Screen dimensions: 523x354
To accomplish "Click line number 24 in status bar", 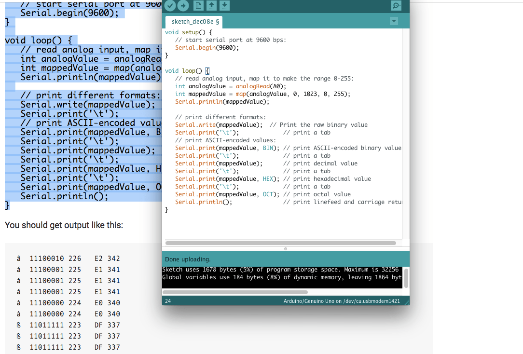I will 168,301.
